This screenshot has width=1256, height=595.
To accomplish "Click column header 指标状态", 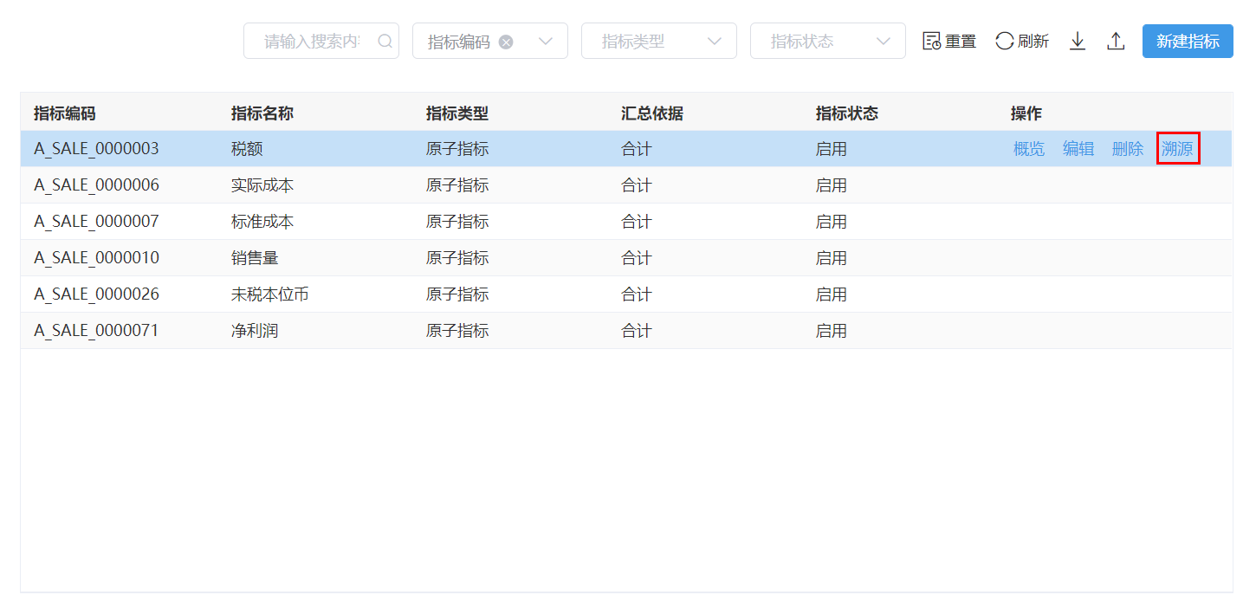I will pyautogui.click(x=847, y=113).
